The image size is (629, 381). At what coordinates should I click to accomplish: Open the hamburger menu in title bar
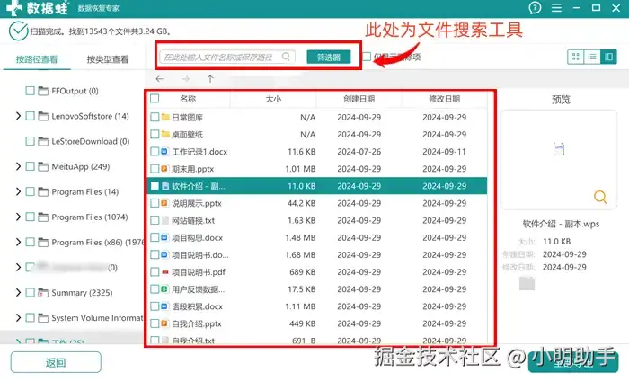pyautogui.click(x=556, y=8)
